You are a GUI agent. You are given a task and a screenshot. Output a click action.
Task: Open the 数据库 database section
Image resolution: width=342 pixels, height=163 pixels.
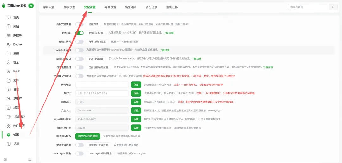pos(17,35)
